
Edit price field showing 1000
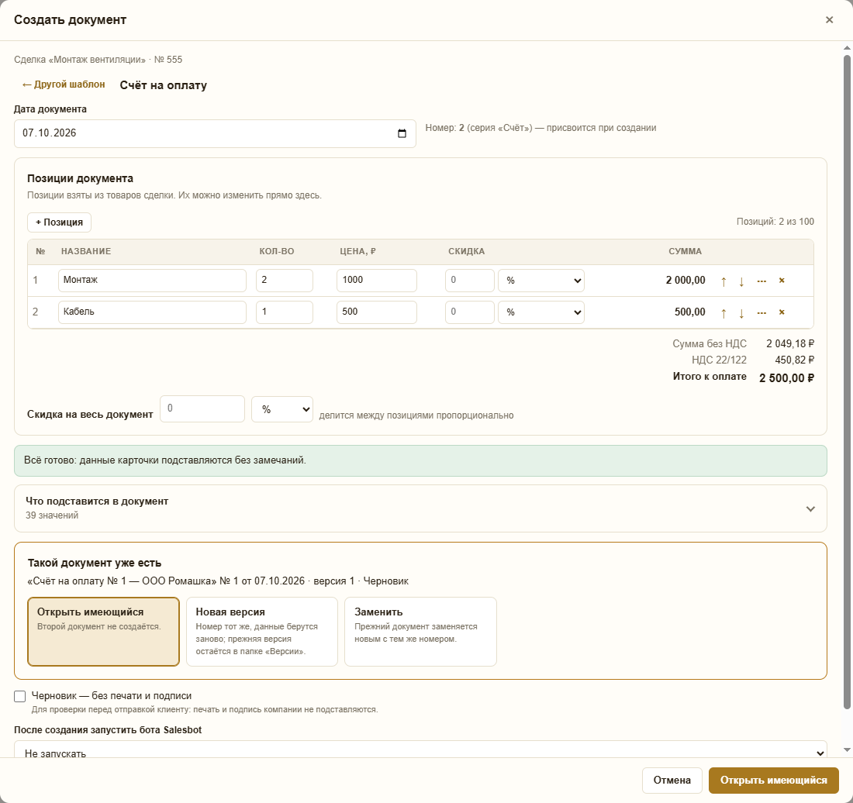(377, 281)
